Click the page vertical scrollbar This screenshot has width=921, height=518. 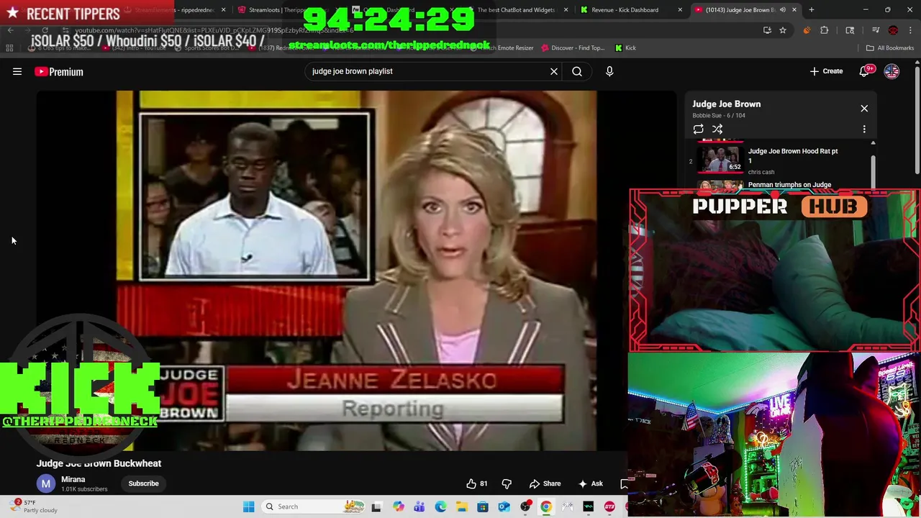click(917, 119)
